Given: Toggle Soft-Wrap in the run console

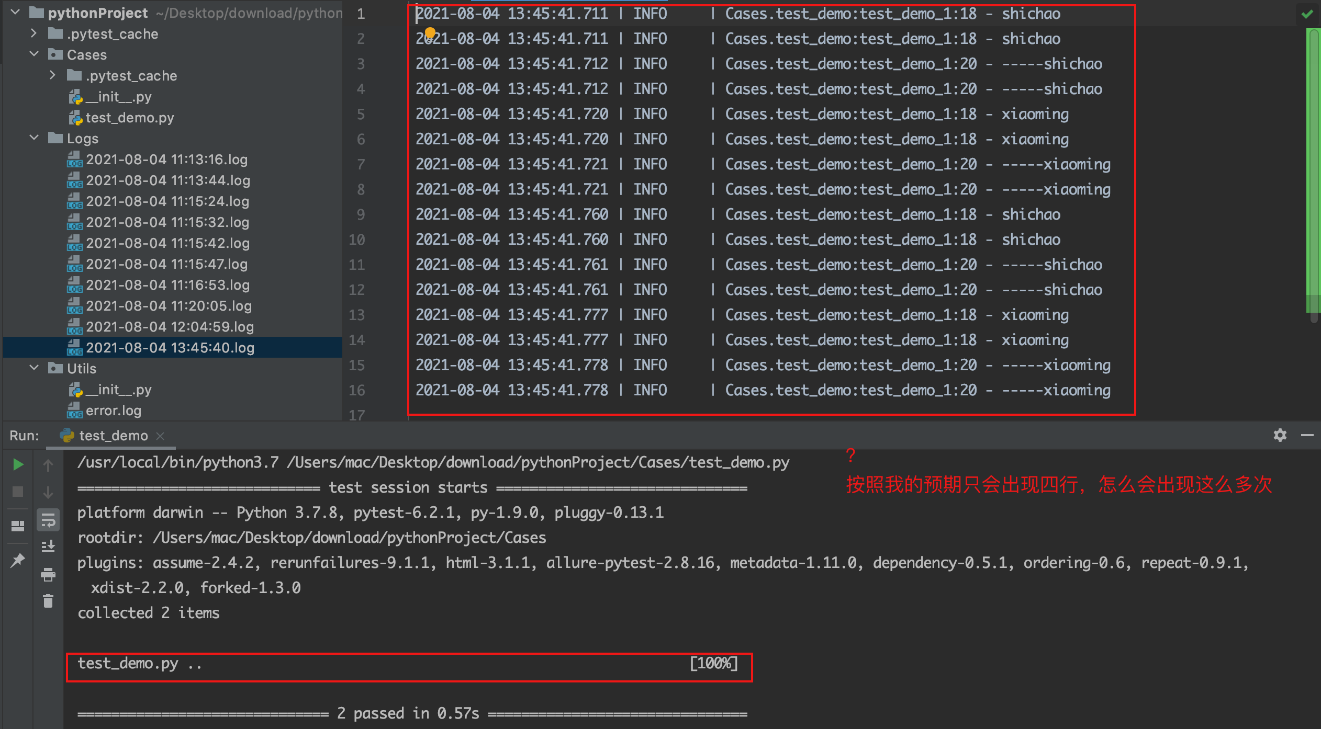Looking at the screenshot, I should [x=48, y=520].
